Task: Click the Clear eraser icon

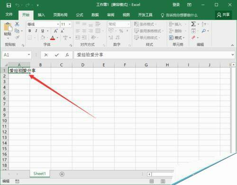Action: [x=193, y=37]
